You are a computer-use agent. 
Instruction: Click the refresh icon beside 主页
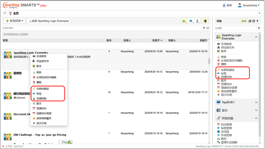[5, 13]
